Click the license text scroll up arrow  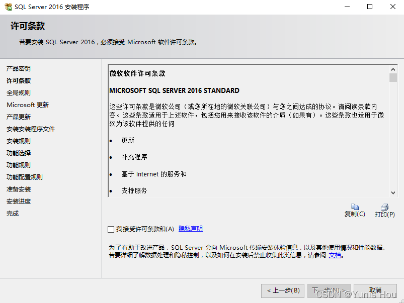click(x=393, y=69)
